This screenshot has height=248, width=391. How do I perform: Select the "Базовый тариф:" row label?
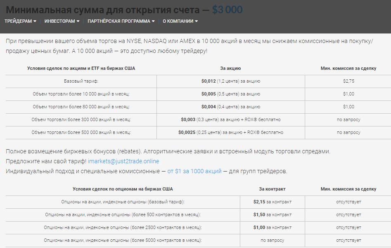tap(81, 81)
